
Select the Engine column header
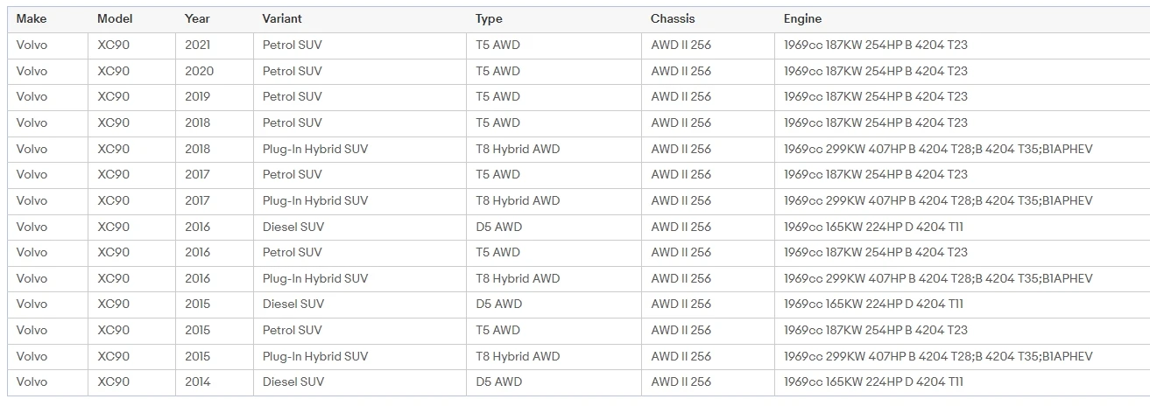click(802, 19)
